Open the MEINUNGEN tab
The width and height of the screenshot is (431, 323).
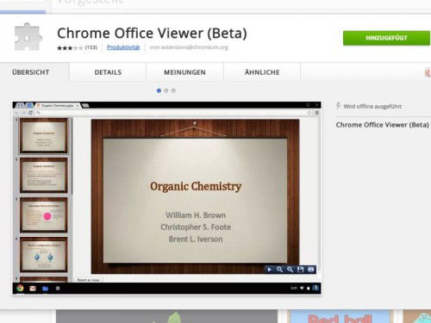[x=184, y=72]
